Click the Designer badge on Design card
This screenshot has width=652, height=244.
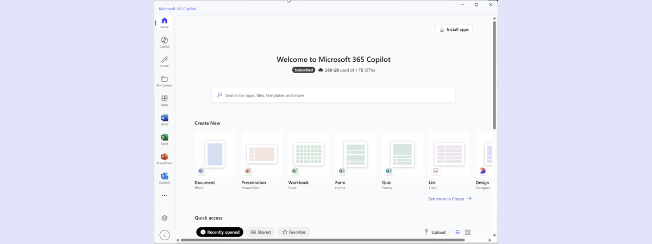482,171
